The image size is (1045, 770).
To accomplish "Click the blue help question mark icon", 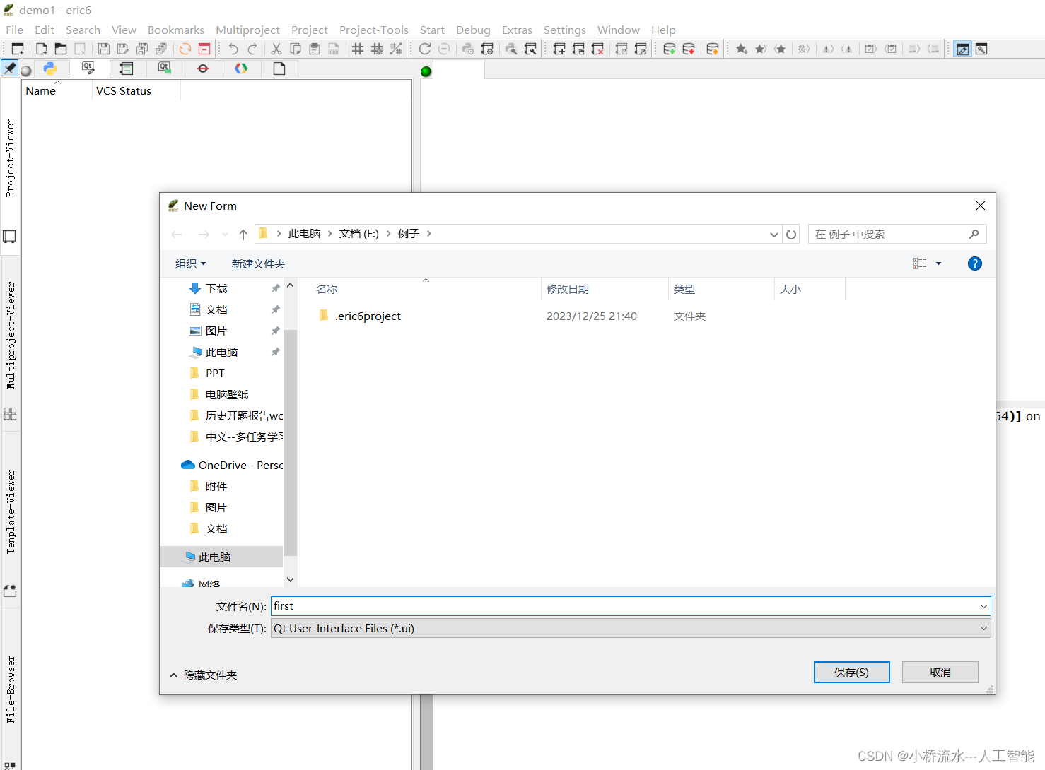I will pyautogui.click(x=974, y=263).
